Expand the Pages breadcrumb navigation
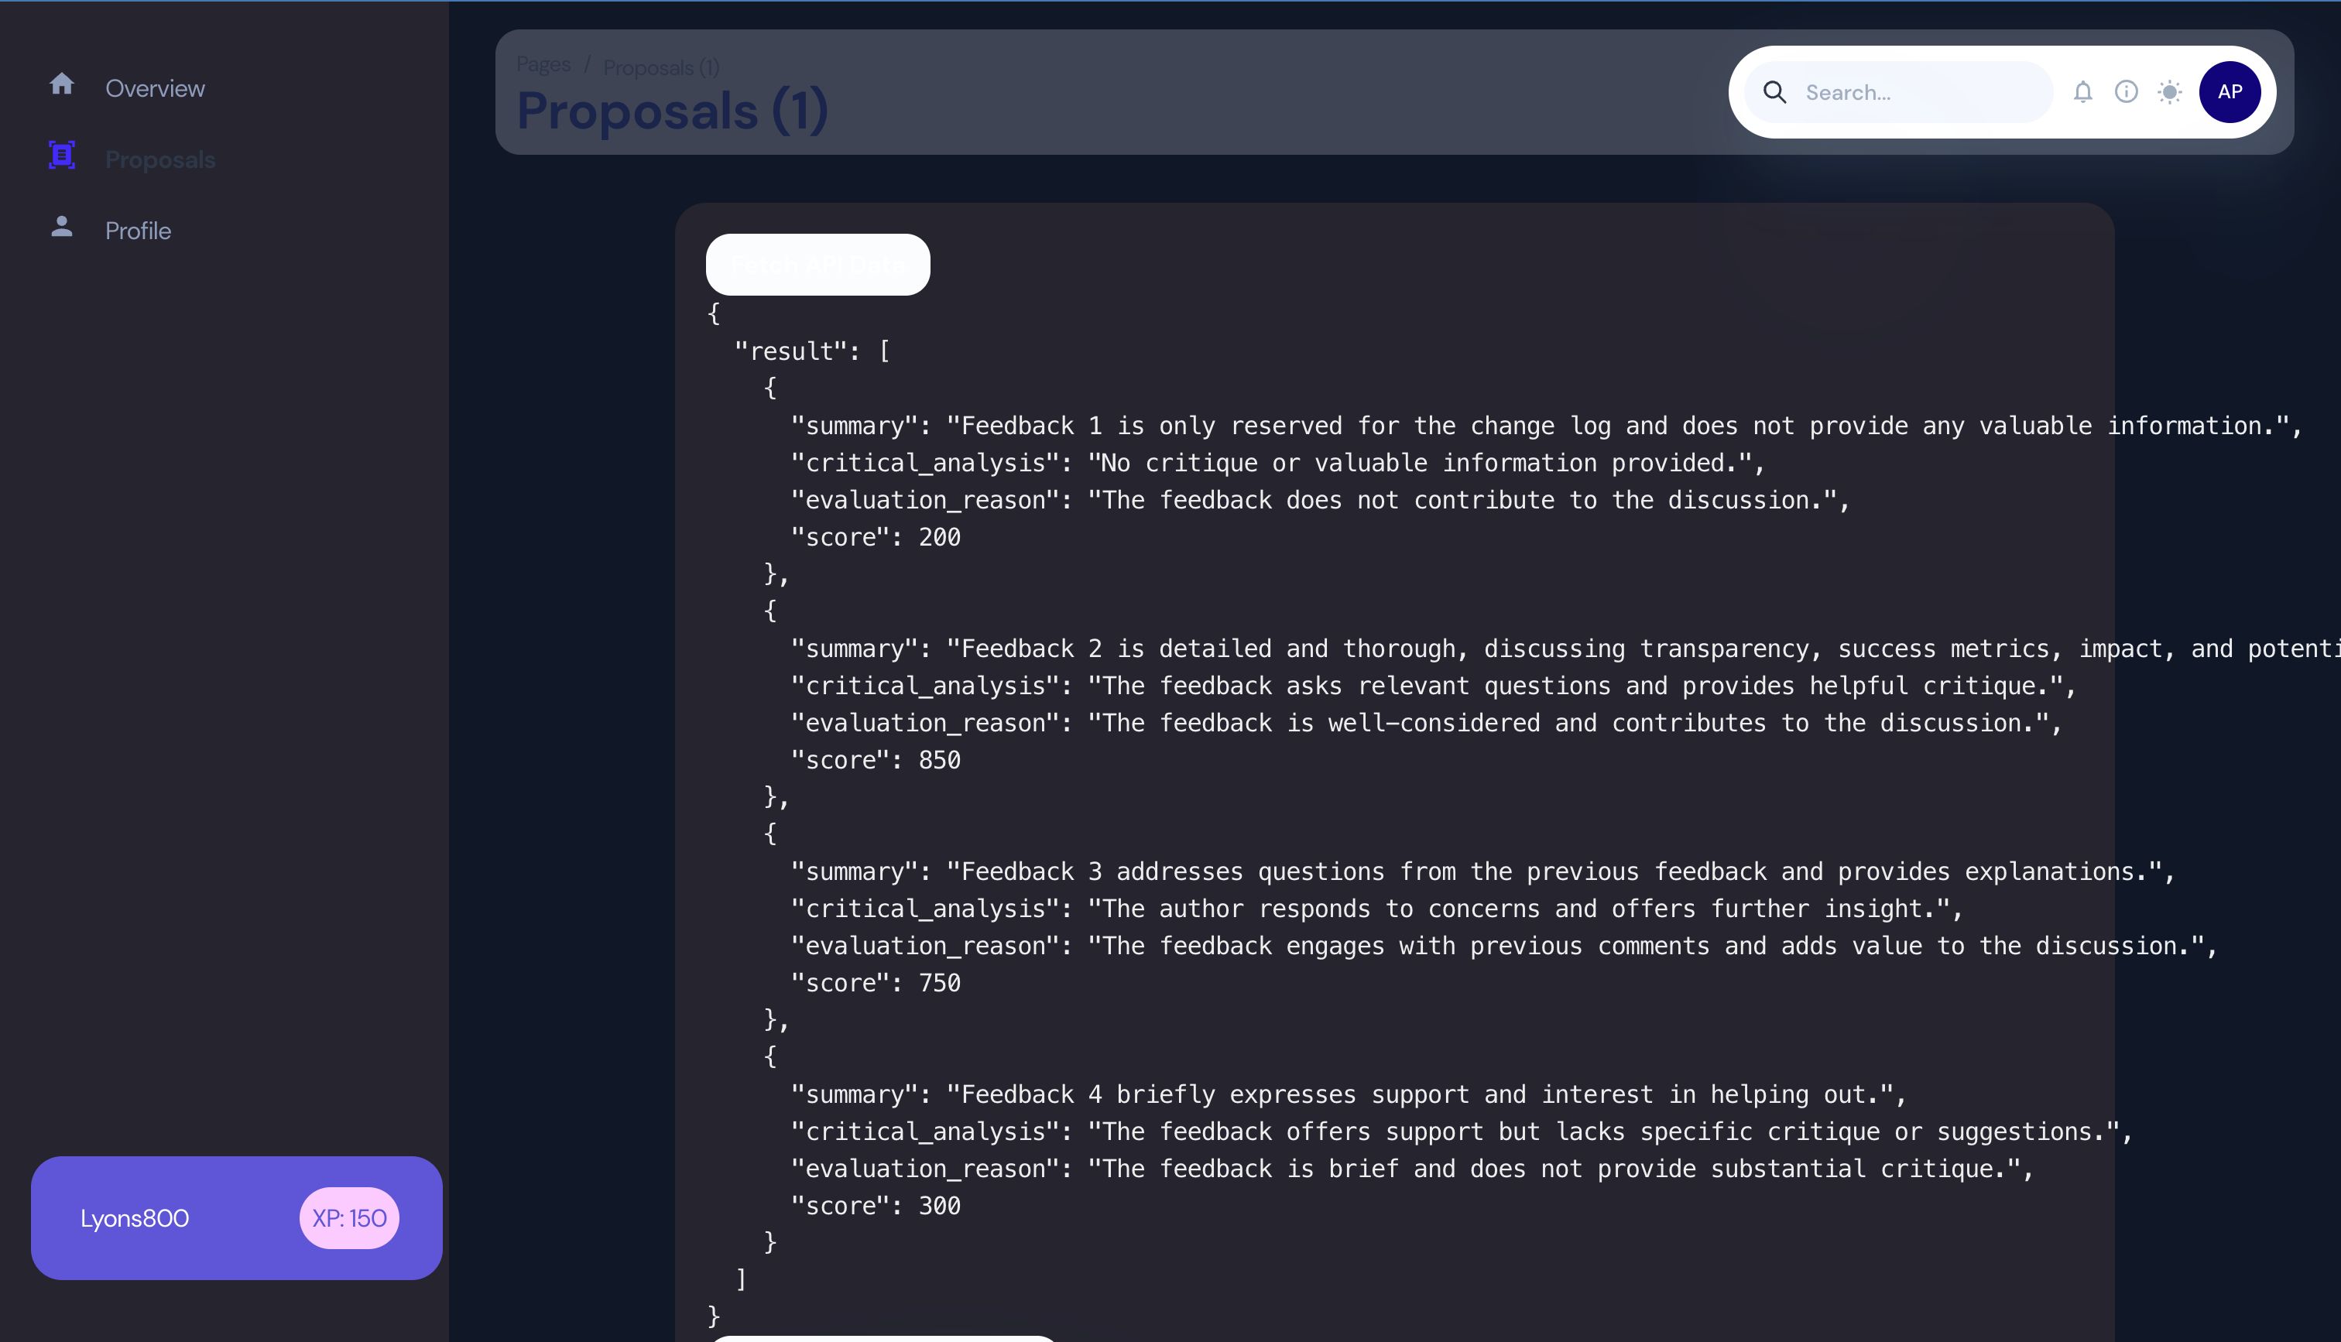This screenshot has width=2341, height=1342. 545,66
